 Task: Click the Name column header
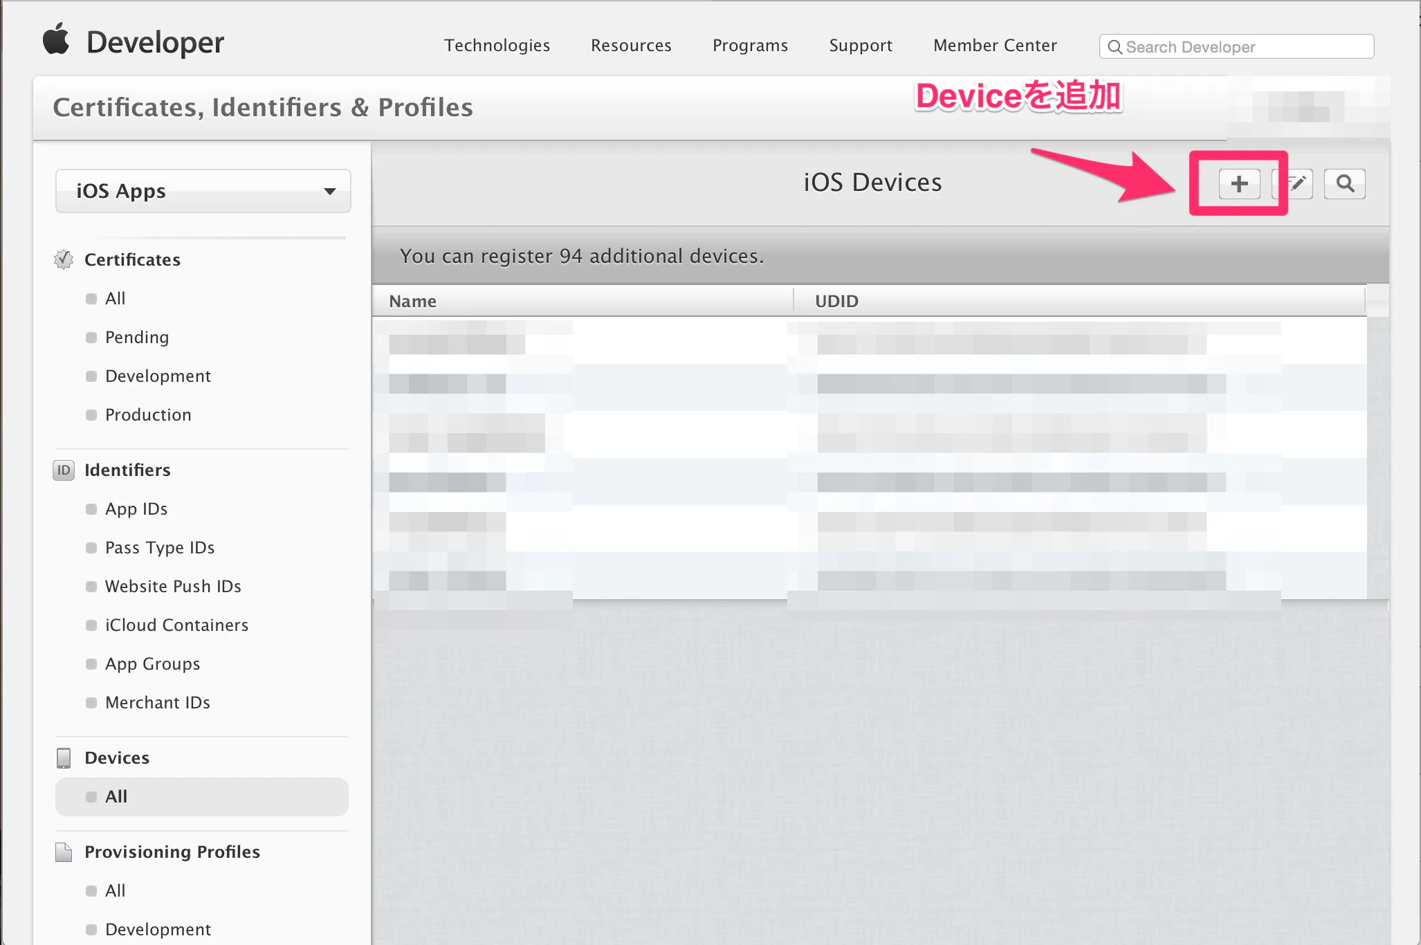click(x=583, y=302)
